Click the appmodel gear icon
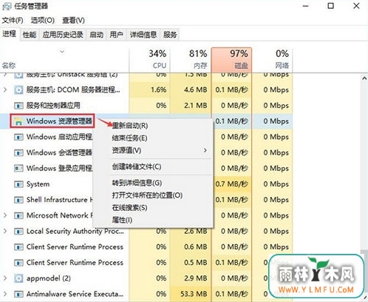This screenshot has width=368, height=302. pyautogui.click(x=18, y=278)
